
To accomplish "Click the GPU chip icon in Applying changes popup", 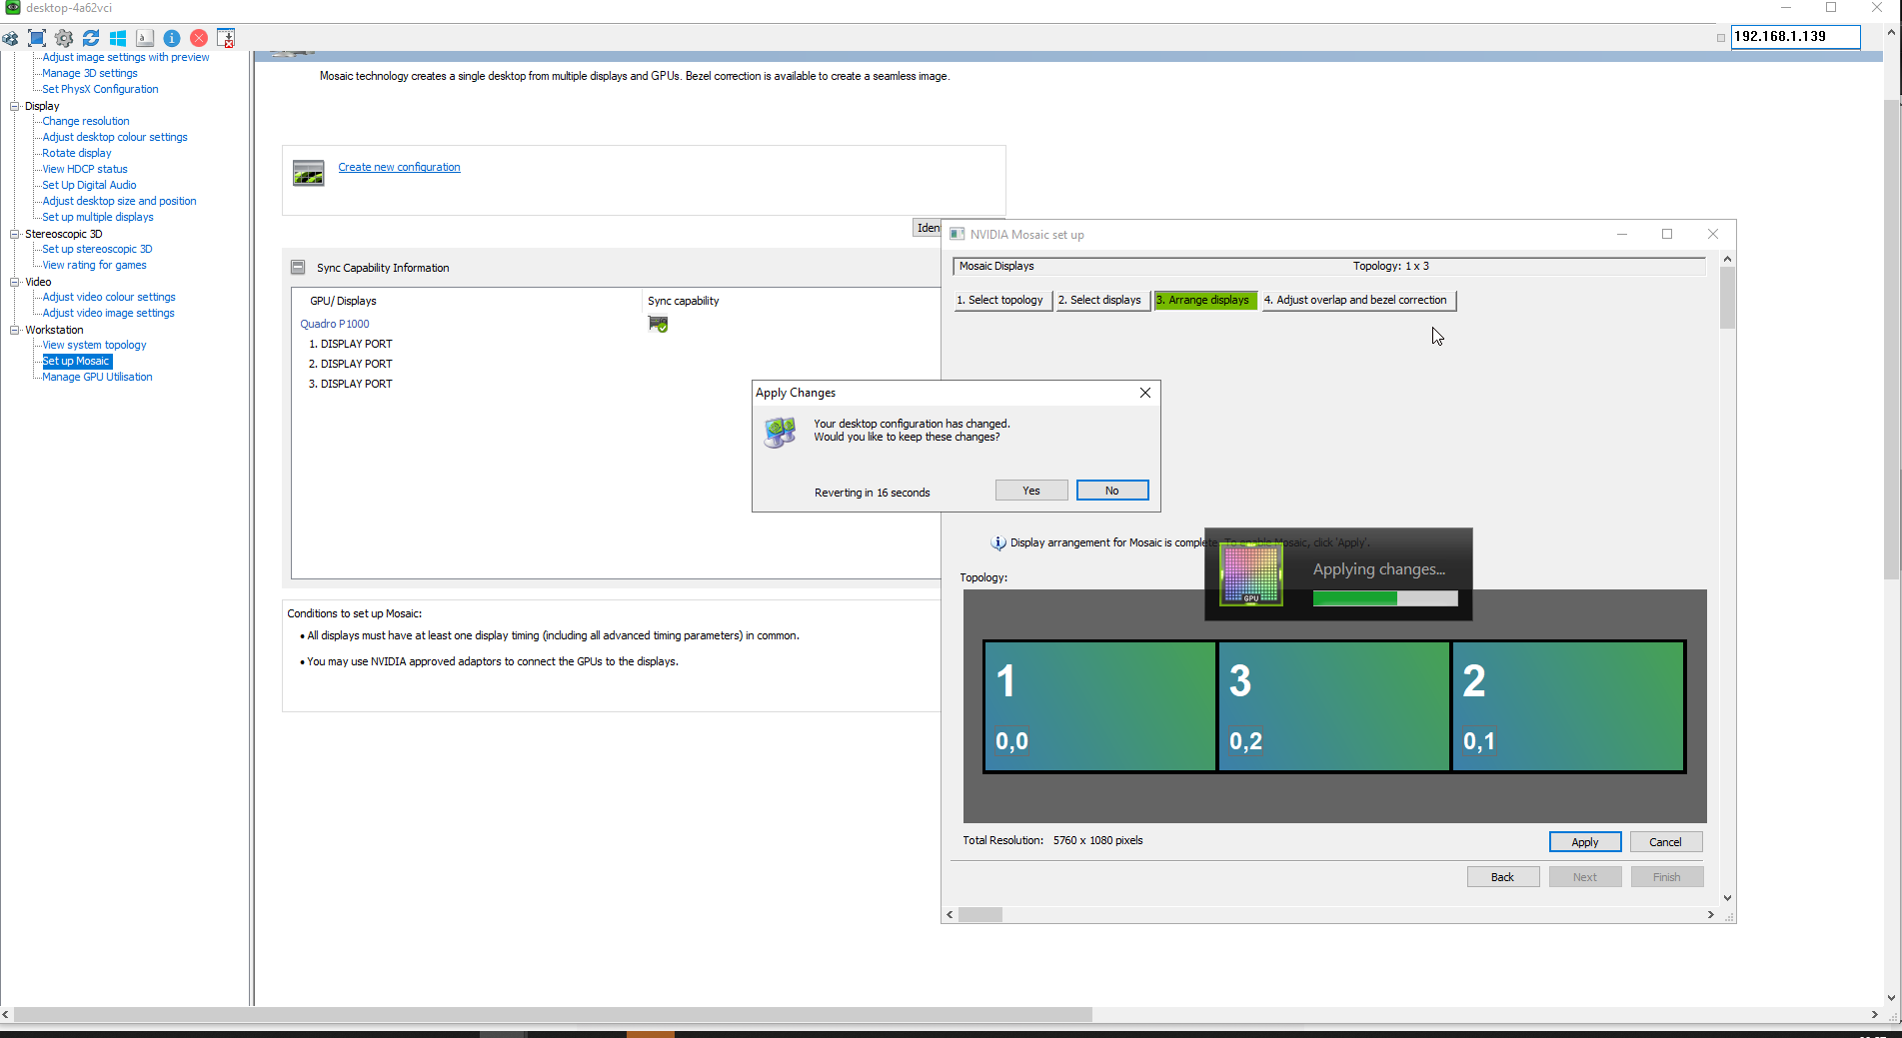I will (1250, 574).
